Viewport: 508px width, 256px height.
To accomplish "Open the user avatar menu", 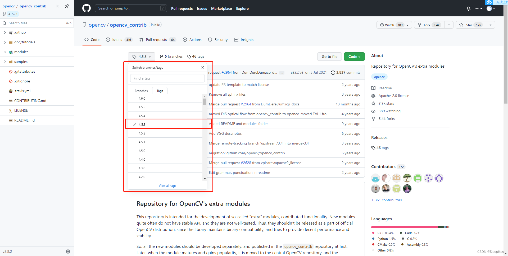I will (x=491, y=8).
